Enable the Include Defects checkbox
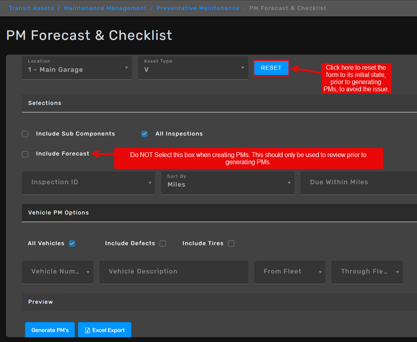417x342 pixels. tap(163, 244)
